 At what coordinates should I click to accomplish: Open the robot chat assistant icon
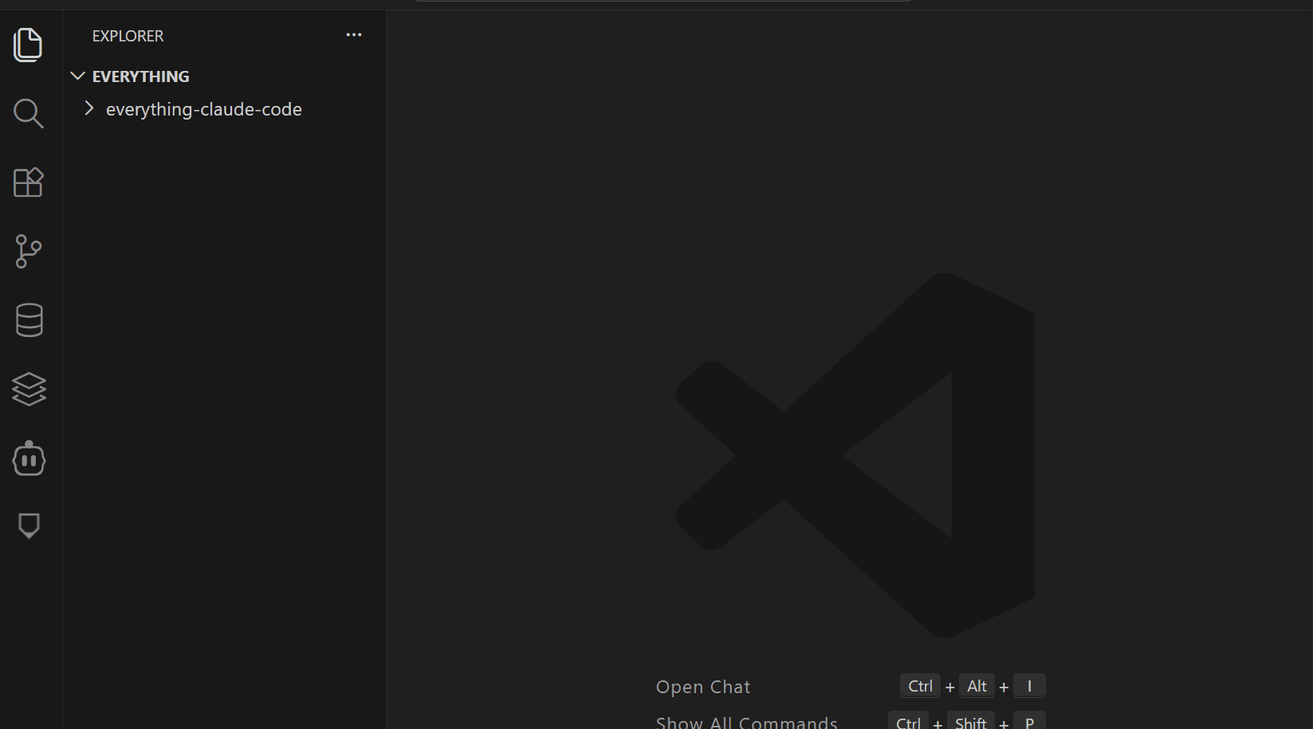[x=29, y=458]
